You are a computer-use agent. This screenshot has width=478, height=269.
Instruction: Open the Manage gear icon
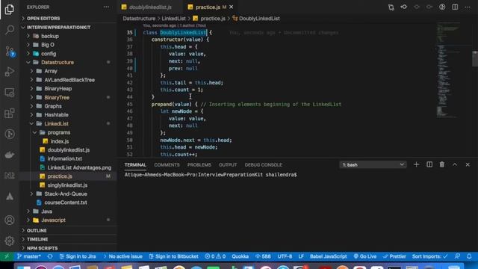pyautogui.click(x=10, y=241)
